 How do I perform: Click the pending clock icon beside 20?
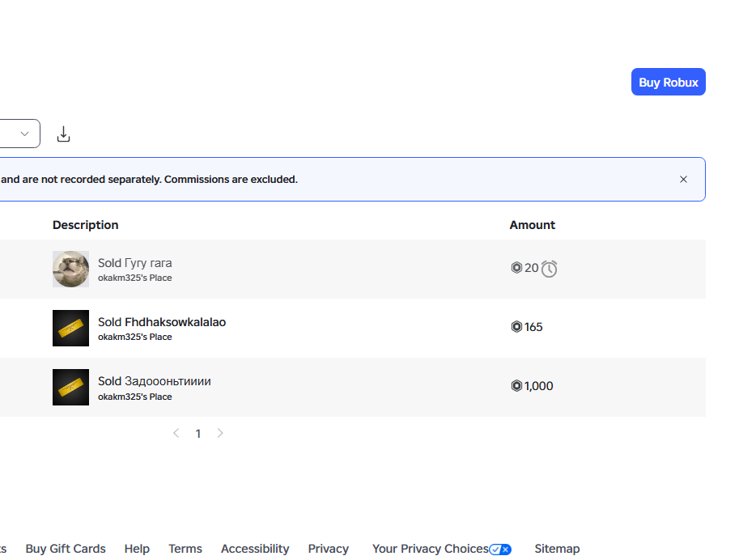[x=549, y=269]
